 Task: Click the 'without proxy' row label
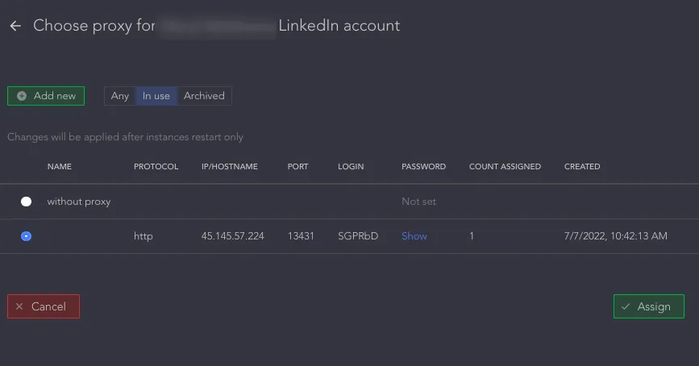[x=79, y=202]
